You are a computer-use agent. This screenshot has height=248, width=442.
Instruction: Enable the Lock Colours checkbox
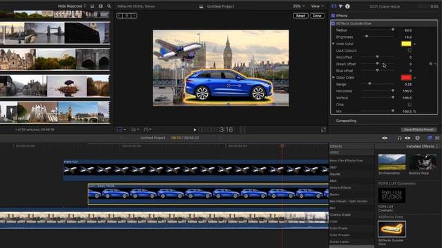click(x=410, y=50)
